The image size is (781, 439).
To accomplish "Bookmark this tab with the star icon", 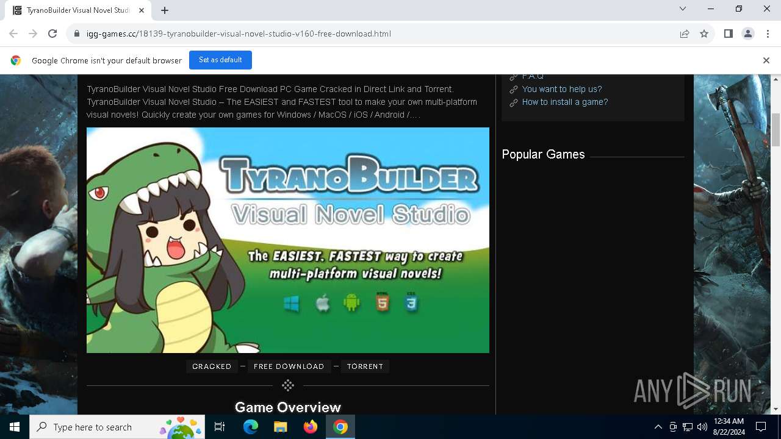I will click(x=704, y=34).
